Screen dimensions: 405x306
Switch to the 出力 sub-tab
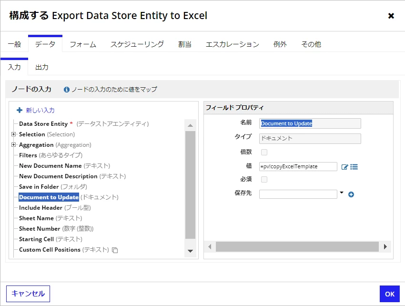coord(42,67)
